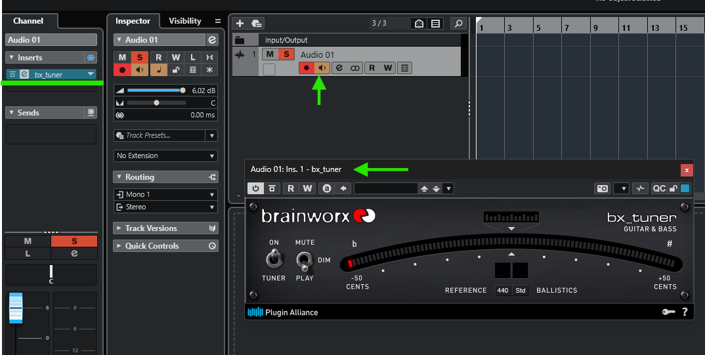This screenshot has width=705, height=355.
Task: Click plugin window A/B compare 'a' icon
Action: point(327,188)
